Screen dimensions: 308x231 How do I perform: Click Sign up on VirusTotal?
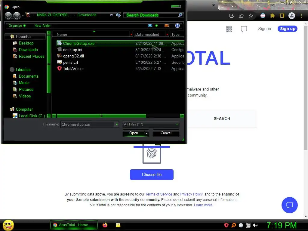(288, 29)
